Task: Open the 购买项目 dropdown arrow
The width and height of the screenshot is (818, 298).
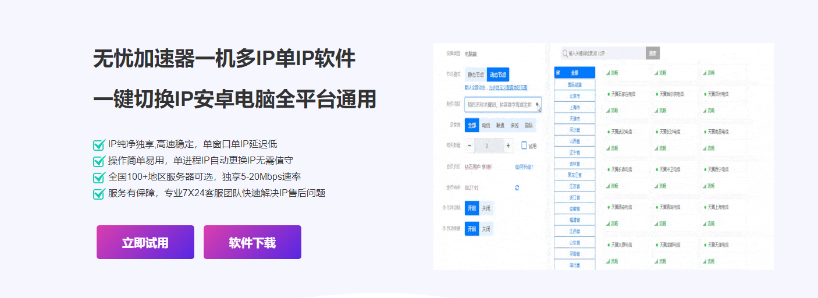Action: point(537,104)
